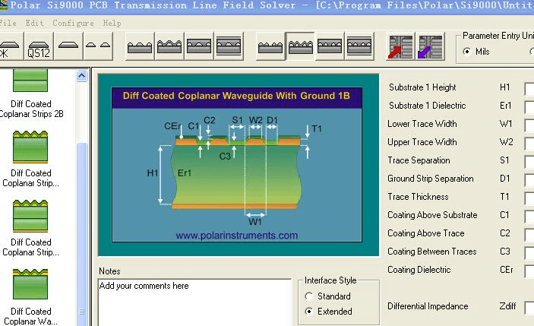The height and width of the screenshot is (326, 534).
Task: Choose Standard interface style
Action: point(308,296)
